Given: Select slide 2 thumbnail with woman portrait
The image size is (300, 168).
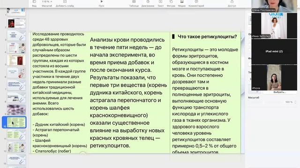Looking at the screenshot, I should pos(16,23).
